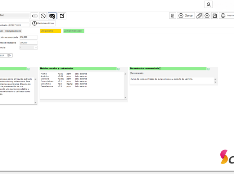Open the formula dropdown showing 1
This screenshot has width=234, height=175.
tap(28, 47)
